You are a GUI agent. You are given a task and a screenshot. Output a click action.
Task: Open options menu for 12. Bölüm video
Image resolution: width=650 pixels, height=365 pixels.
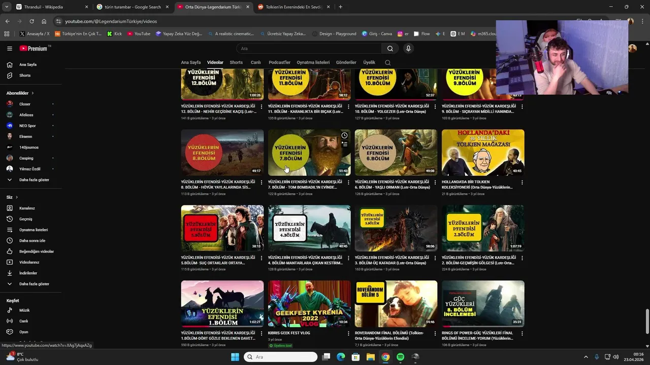(262, 107)
